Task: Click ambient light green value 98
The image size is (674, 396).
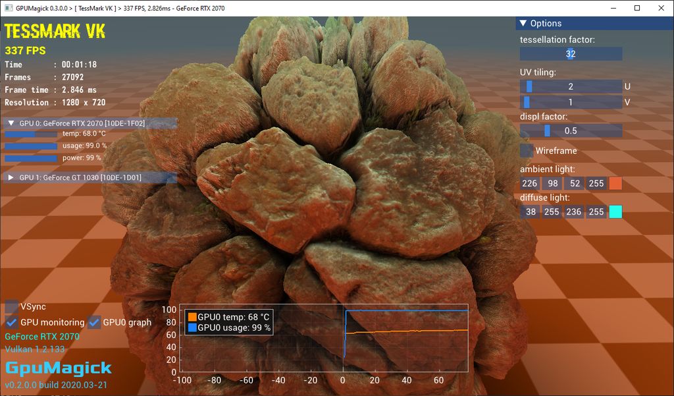Action: pyautogui.click(x=552, y=183)
